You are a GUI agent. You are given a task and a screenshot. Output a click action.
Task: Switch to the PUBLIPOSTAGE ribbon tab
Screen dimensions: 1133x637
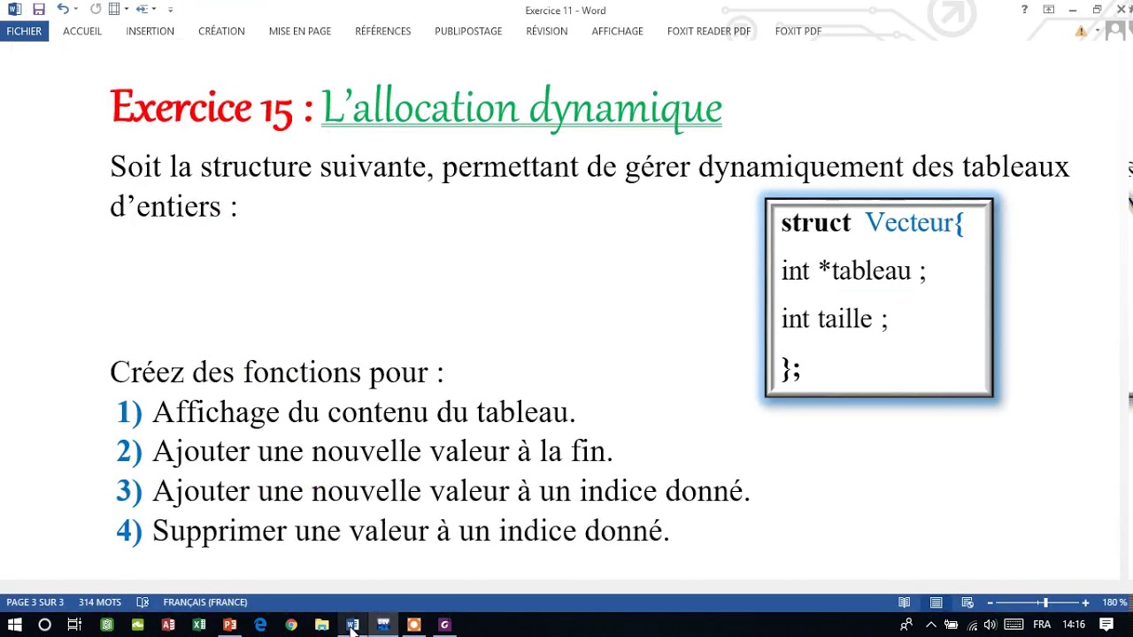pos(468,31)
